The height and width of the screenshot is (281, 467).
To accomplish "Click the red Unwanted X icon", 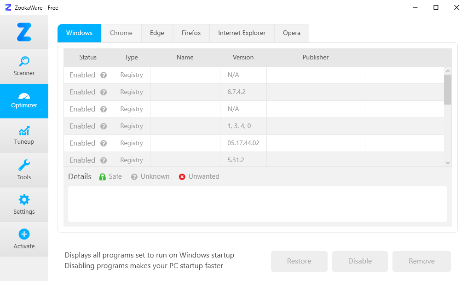I will coord(182,177).
